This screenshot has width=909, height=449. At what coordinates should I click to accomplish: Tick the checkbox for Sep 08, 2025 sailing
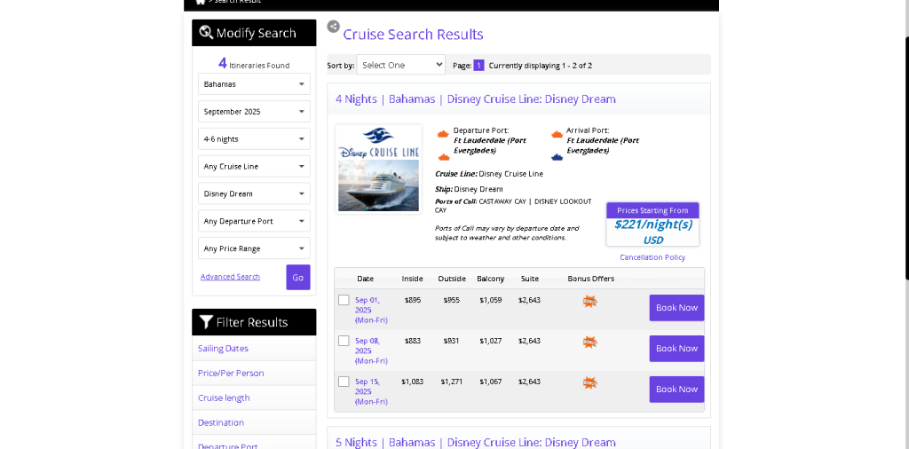(344, 341)
